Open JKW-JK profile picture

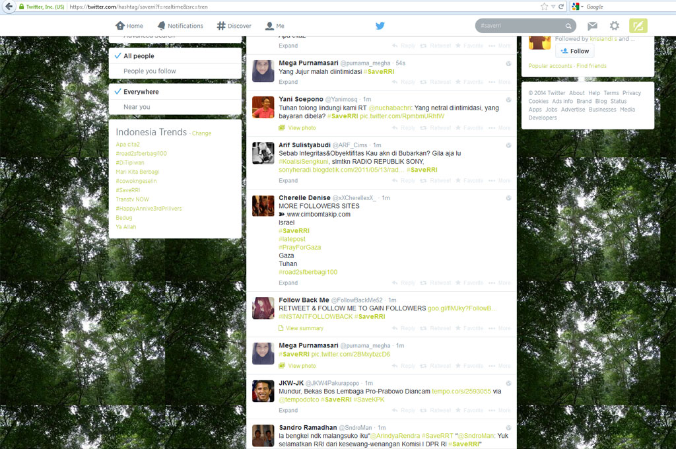(263, 391)
